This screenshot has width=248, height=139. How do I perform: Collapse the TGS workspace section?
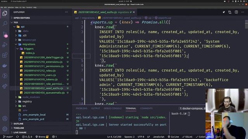coord(41,22)
